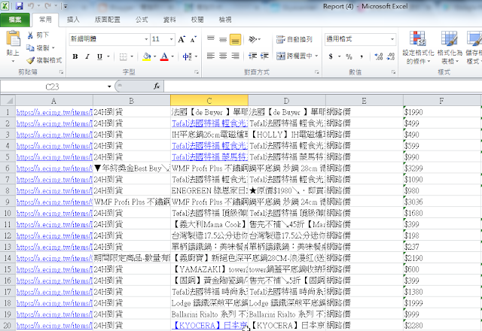Click the wrap text button 自動換列
The height and width of the screenshot is (331, 482).
(294, 39)
